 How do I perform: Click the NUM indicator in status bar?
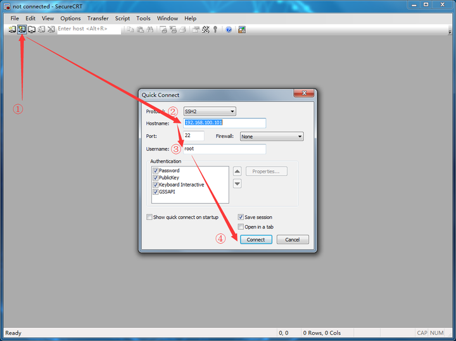click(436, 333)
